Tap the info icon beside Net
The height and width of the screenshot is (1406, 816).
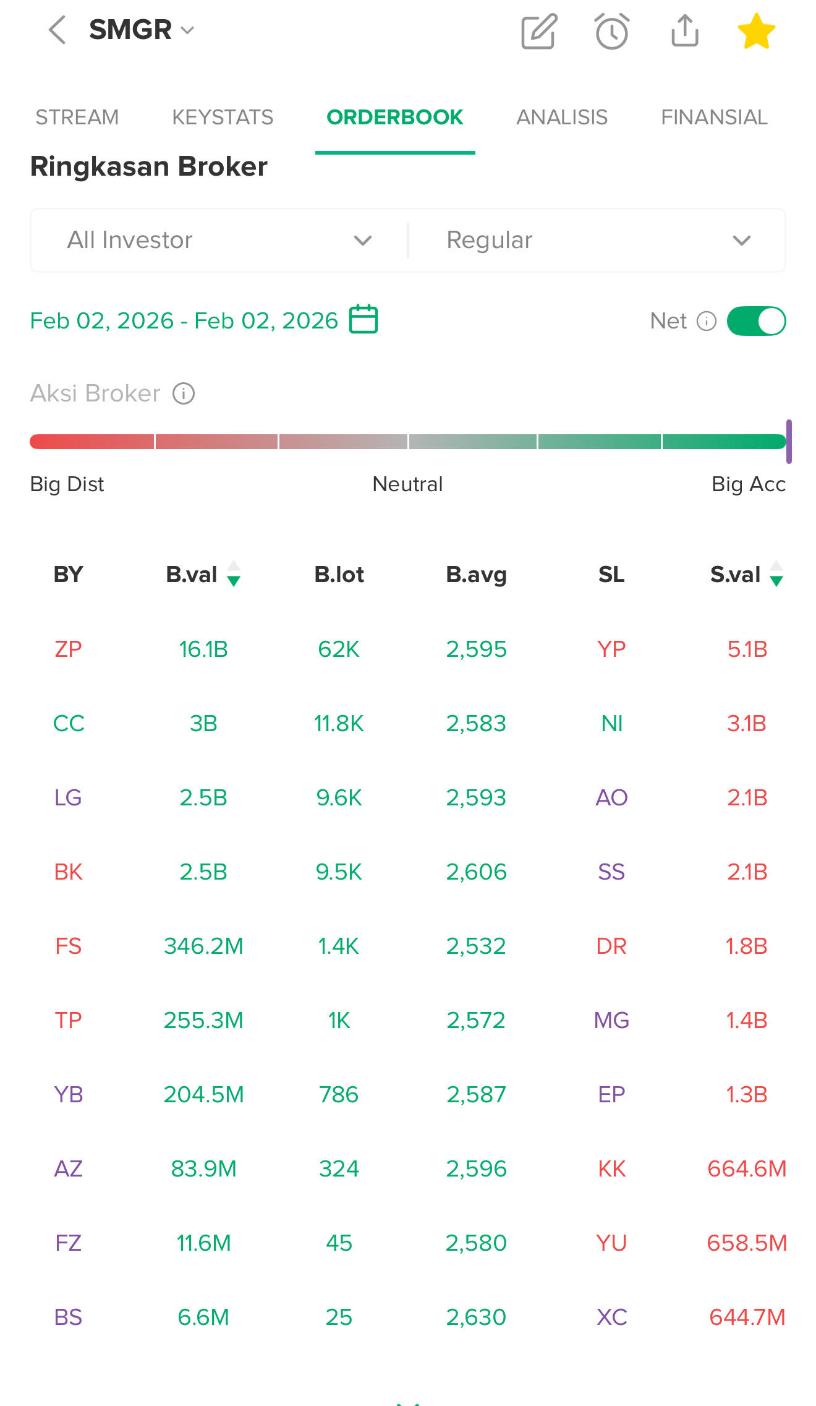[706, 321]
